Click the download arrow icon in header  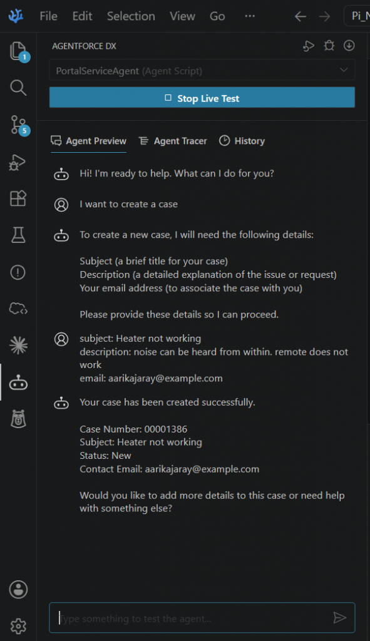pos(349,46)
